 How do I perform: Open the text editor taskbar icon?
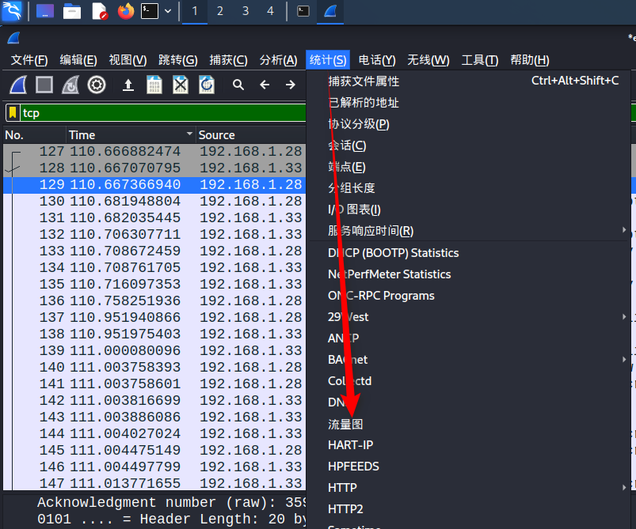(x=99, y=11)
